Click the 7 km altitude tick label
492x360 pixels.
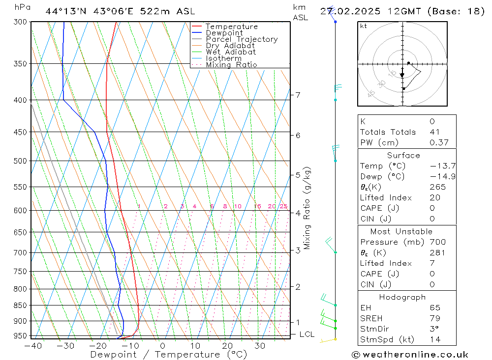pos(298,95)
